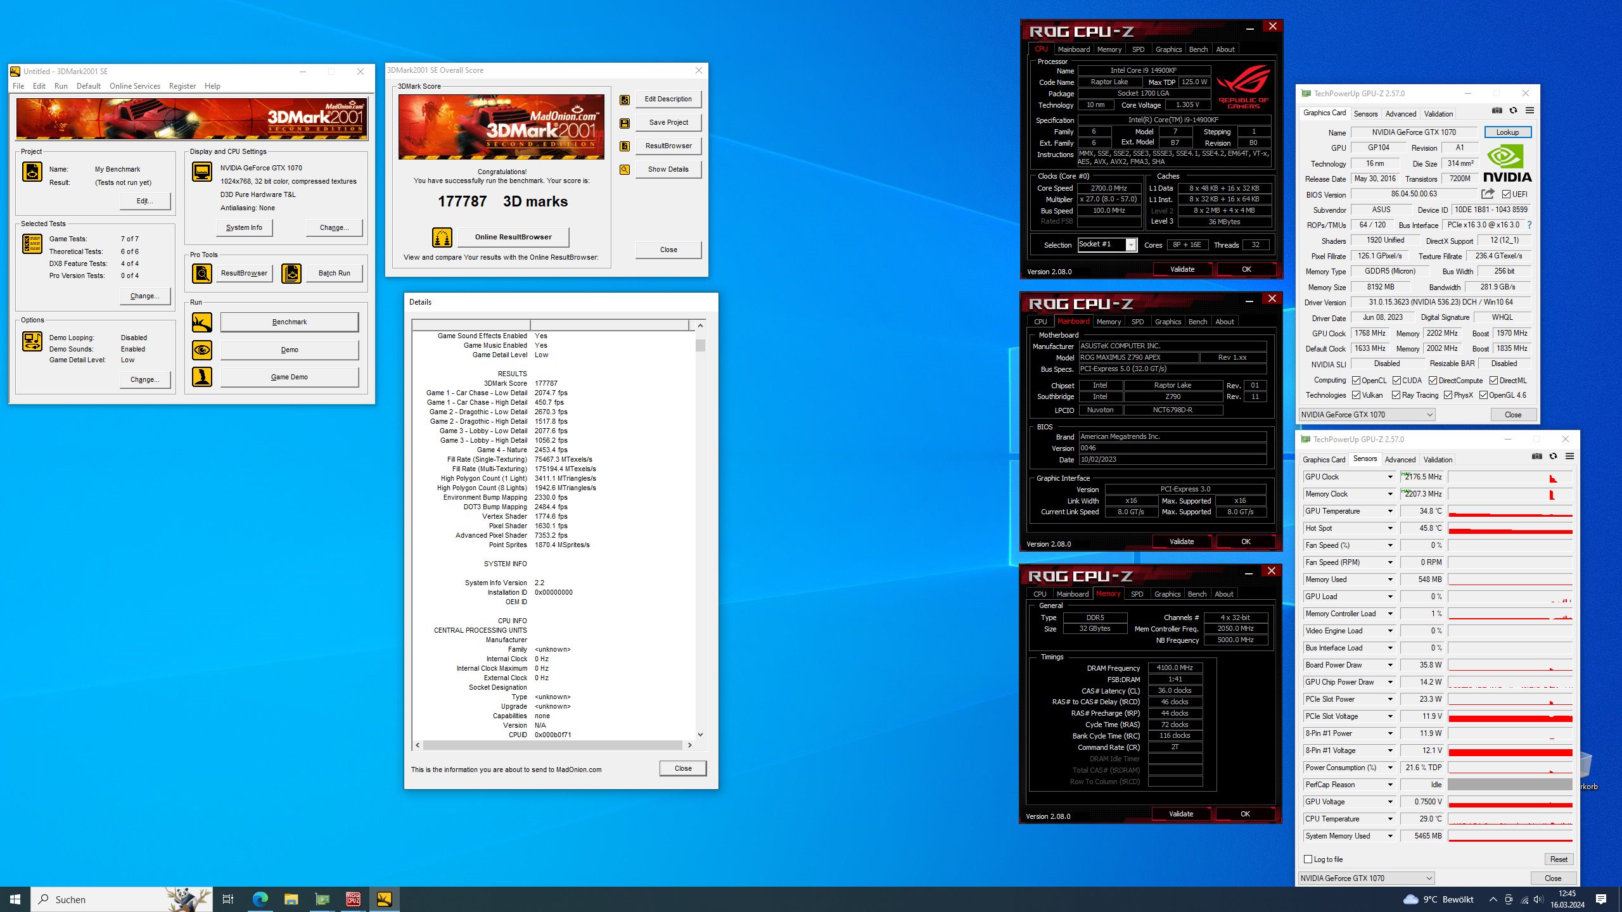The image size is (1622, 912).
Task: Click the camera icon in the GPU-Z Sensors window
Action: pos(1537,457)
